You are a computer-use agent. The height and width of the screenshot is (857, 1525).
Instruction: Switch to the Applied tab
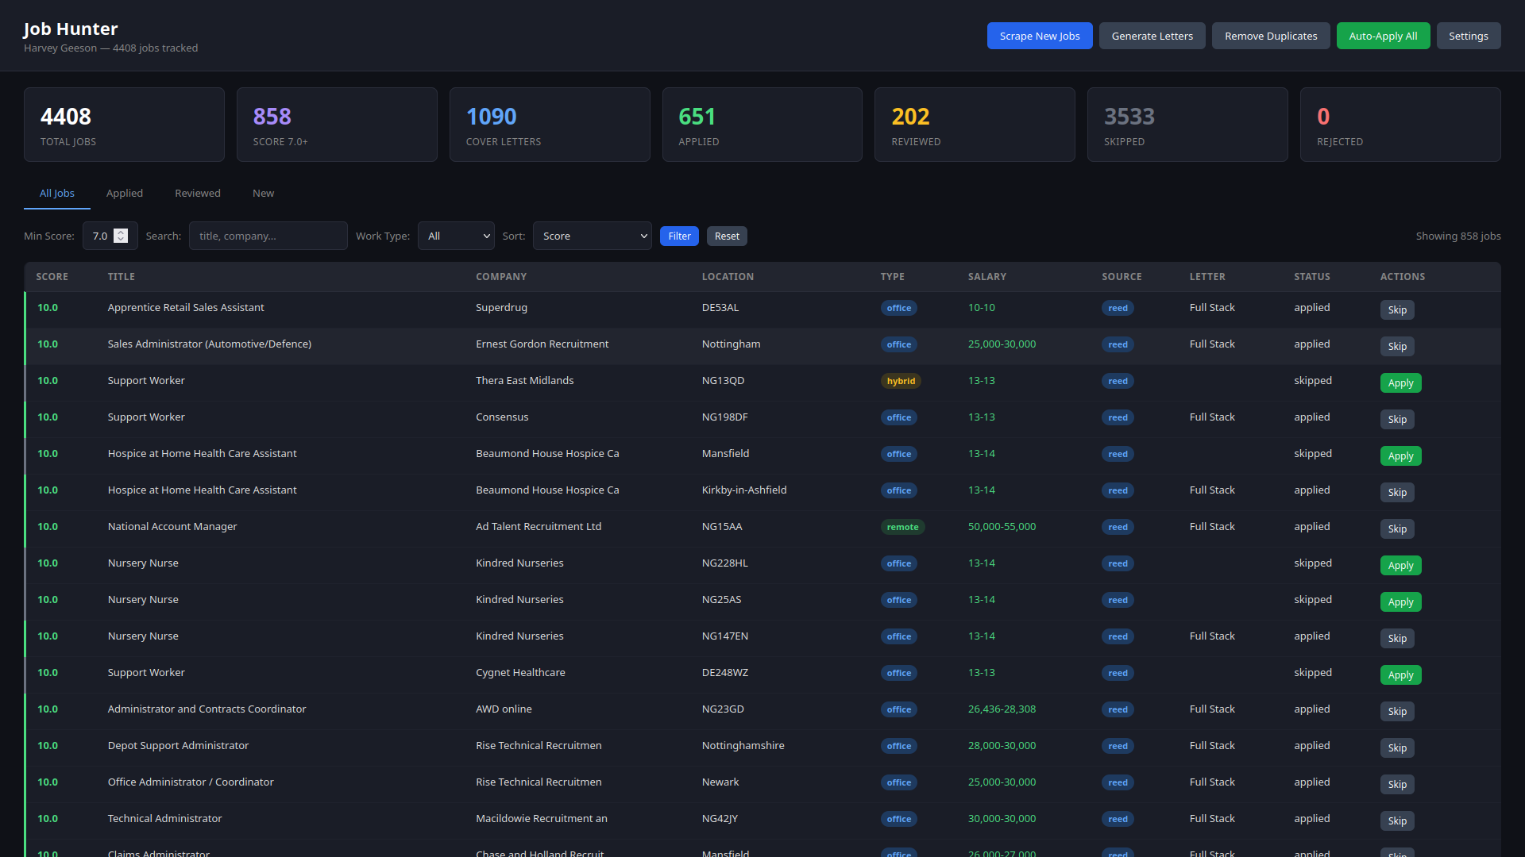pos(125,193)
